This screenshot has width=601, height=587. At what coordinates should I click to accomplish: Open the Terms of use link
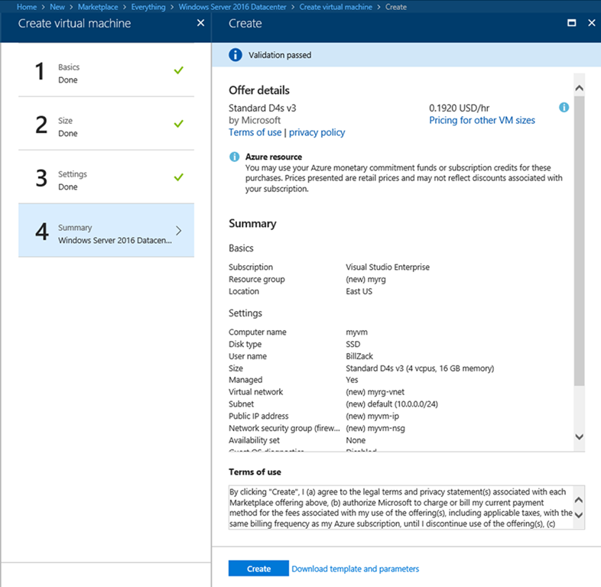255,132
